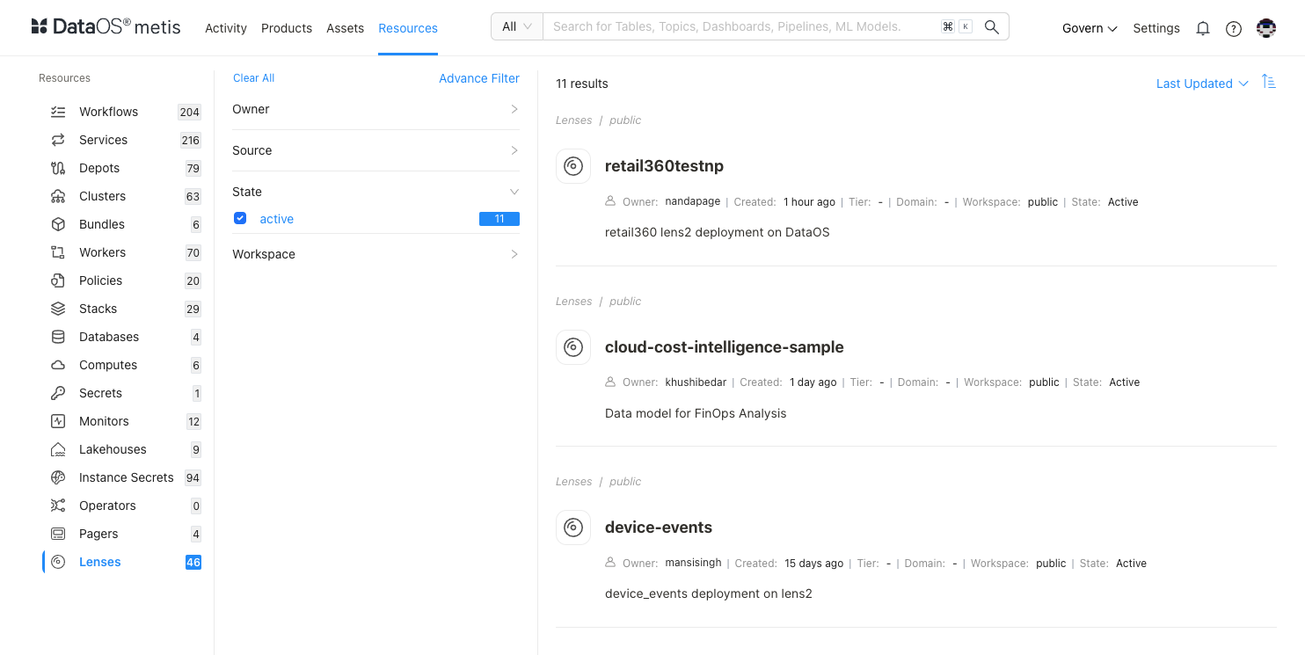Click the Monitors pulse icon

(x=58, y=421)
